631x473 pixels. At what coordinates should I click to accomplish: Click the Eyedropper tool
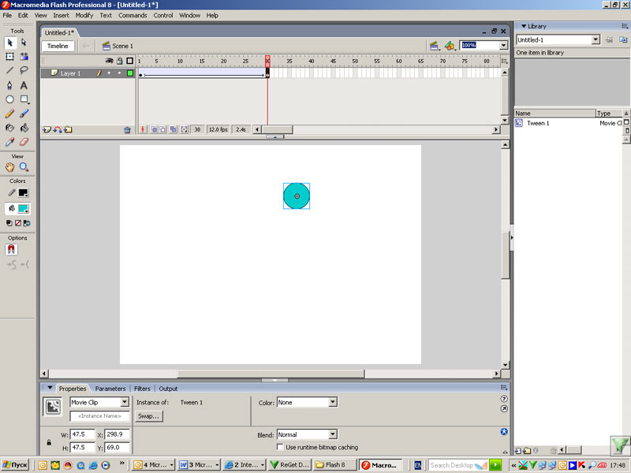[9, 142]
